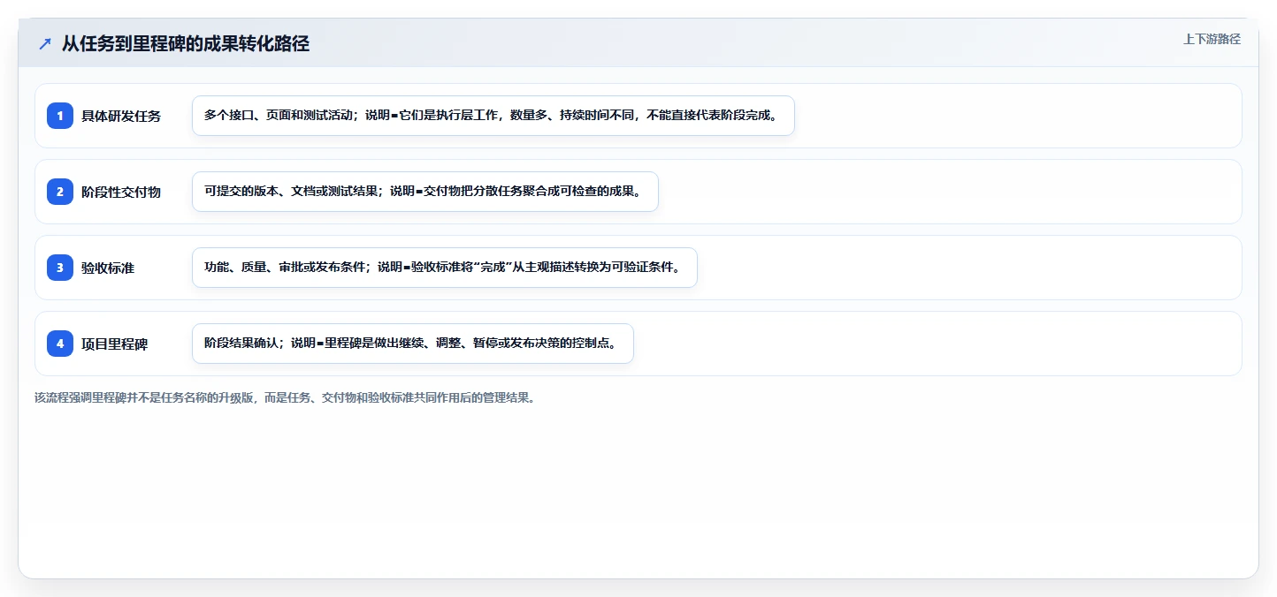
Task: Click the description starting 阶段结果确认
Action: 413,344
